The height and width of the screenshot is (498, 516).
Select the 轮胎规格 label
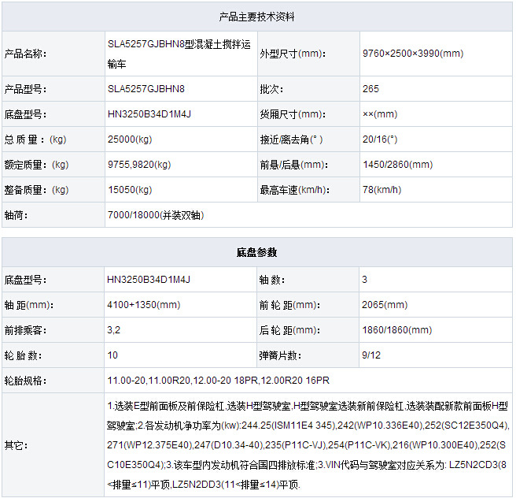(x=25, y=381)
